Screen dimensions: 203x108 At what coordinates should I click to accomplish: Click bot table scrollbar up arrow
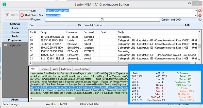199,32
